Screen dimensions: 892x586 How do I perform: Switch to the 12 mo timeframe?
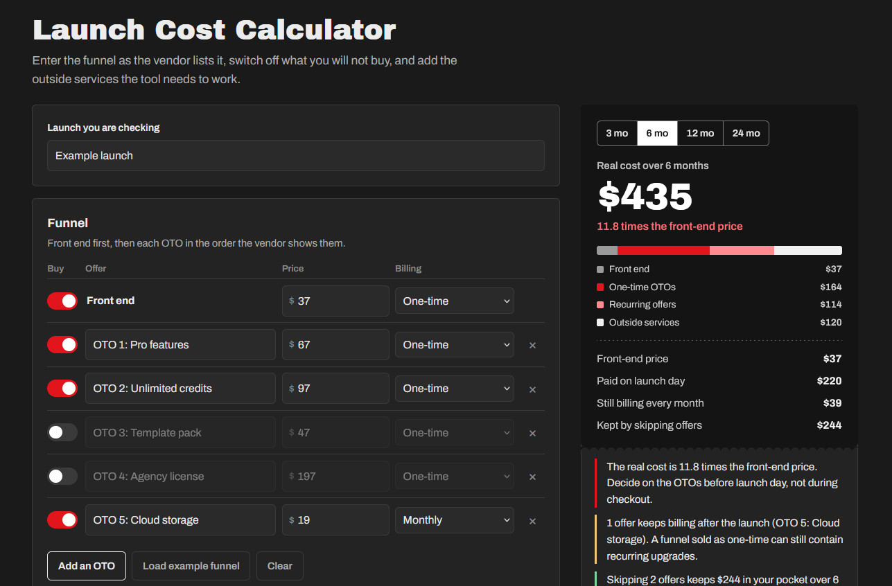click(x=700, y=134)
